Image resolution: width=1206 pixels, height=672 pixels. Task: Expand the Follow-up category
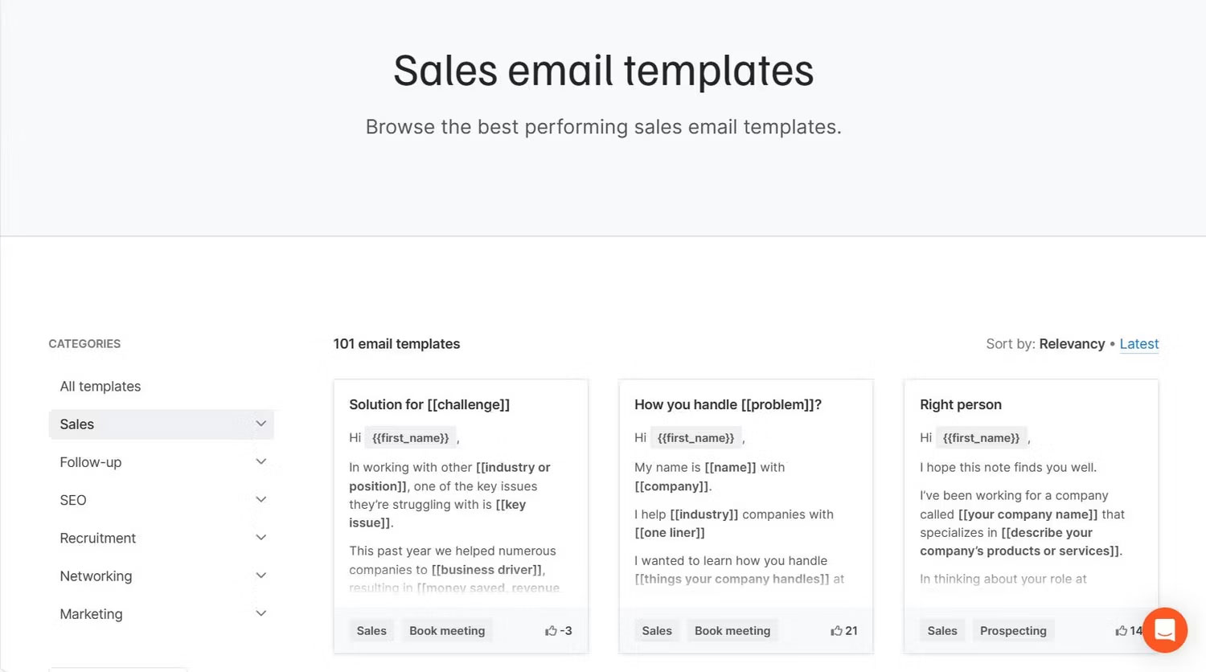point(260,461)
